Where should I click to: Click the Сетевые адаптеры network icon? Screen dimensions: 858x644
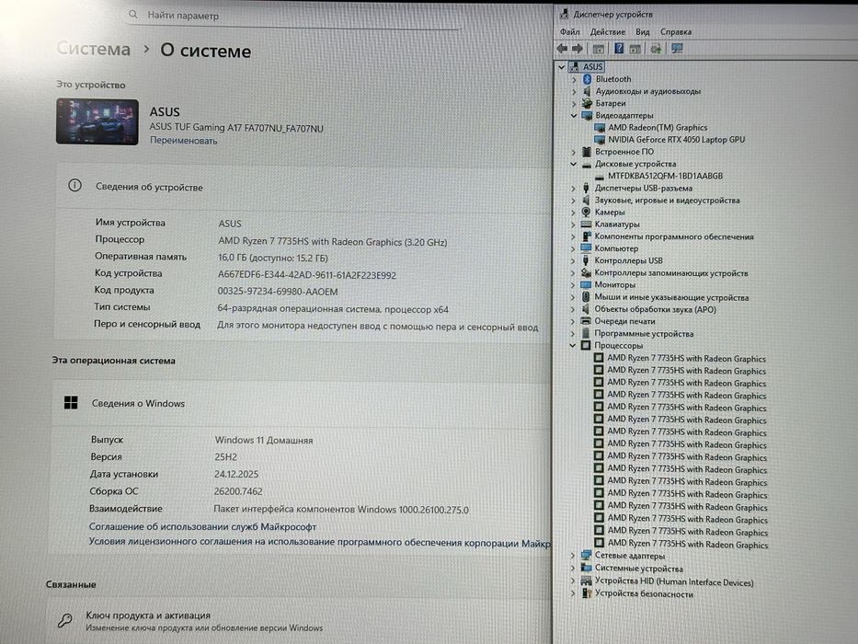[x=586, y=556]
